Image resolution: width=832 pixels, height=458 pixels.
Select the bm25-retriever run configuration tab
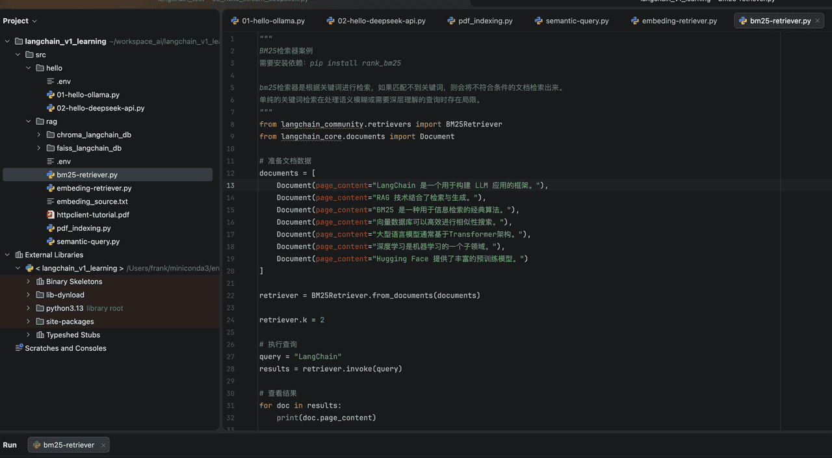pos(68,445)
